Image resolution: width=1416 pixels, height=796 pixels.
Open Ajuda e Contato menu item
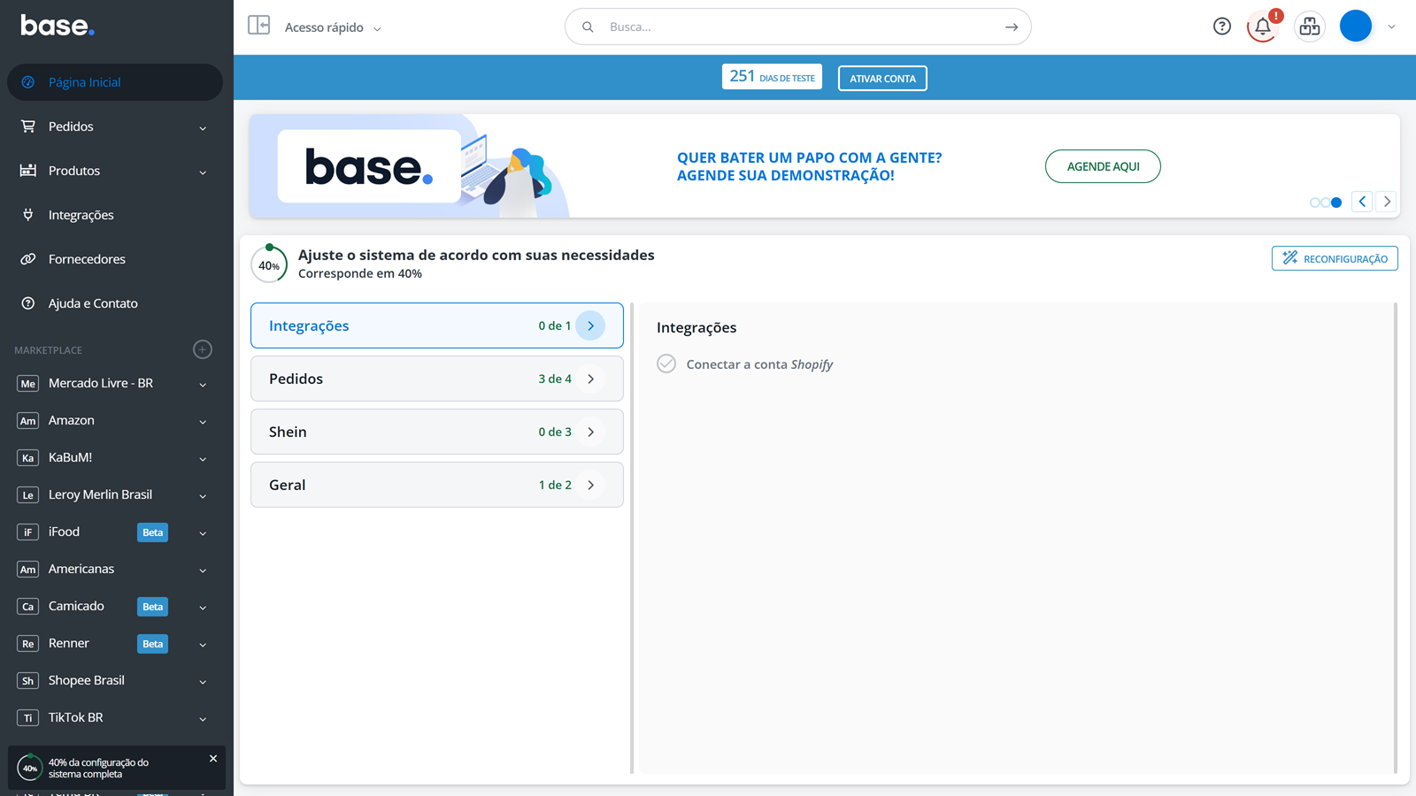pos(115,303)
